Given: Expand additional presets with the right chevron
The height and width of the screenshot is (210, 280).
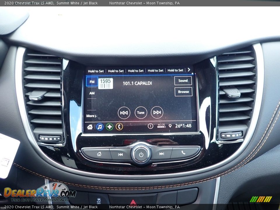Looking at the screenshot, I should (x=189, y=70).
